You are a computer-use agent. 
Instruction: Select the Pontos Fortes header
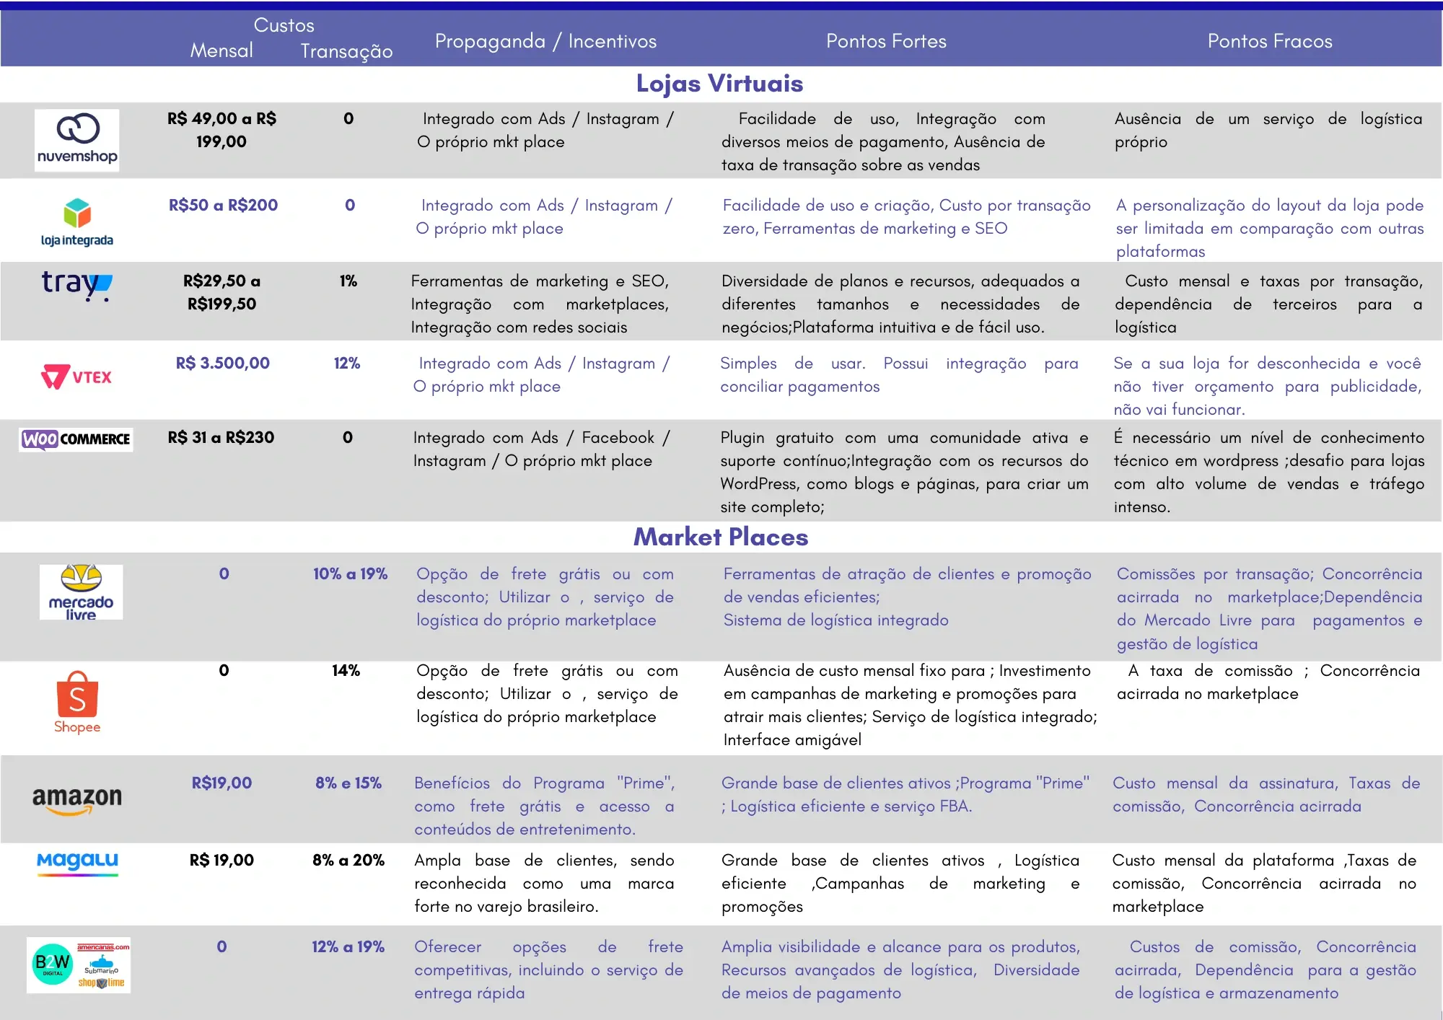886,41
